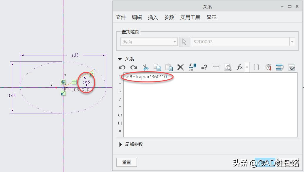Delete the selected relation
This screenshot has height=172, width=304.
[180, 67]
